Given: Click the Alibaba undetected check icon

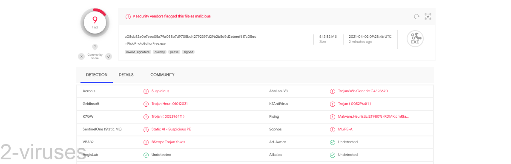Looking at the screenshot, I should click(x=333, y=155).
